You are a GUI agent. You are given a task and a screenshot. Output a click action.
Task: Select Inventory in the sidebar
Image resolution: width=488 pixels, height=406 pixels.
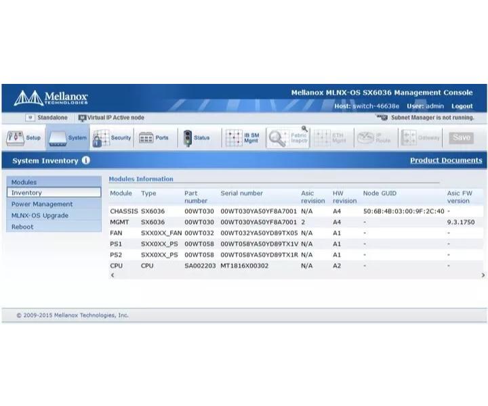(54, 193)
